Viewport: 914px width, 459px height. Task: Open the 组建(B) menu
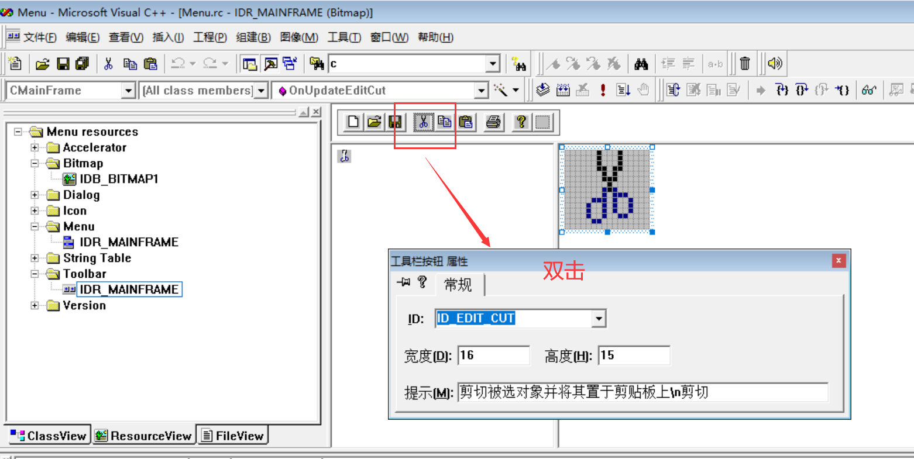pyautogui.click(x=253, y=37)
